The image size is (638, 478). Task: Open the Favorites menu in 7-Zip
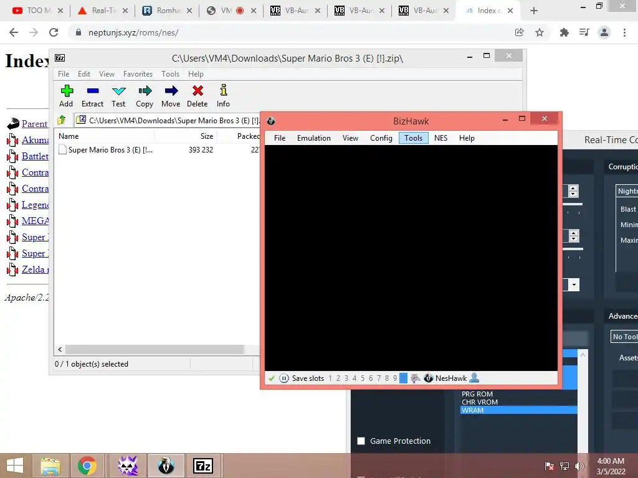pos(138,74)
